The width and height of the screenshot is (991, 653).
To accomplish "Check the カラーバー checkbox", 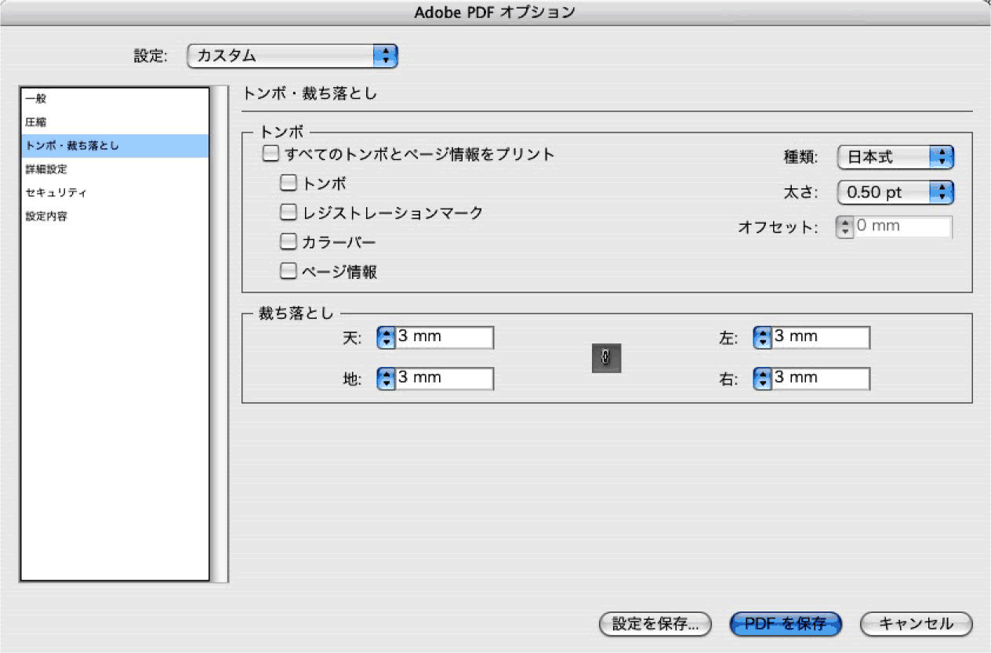I will point(289,241).
